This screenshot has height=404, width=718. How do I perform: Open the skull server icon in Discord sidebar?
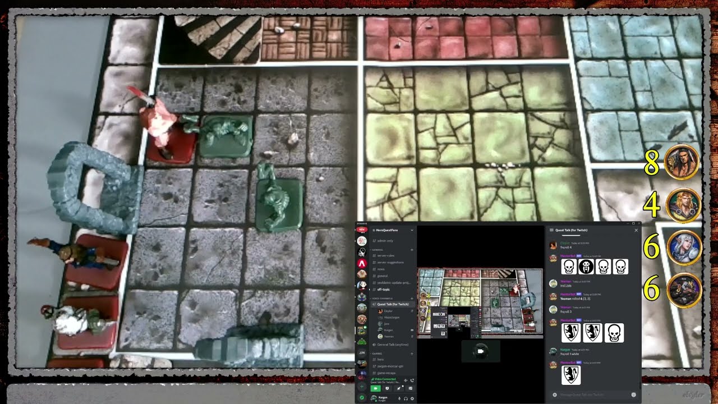(x=362, y=252)
